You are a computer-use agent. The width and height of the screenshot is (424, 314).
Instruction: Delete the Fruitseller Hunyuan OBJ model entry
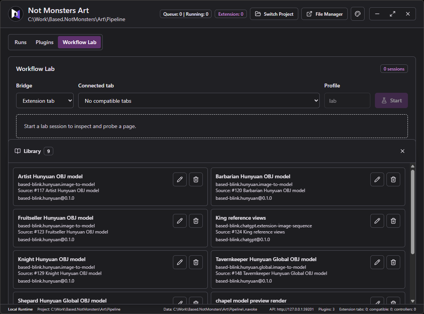point(196,221)
